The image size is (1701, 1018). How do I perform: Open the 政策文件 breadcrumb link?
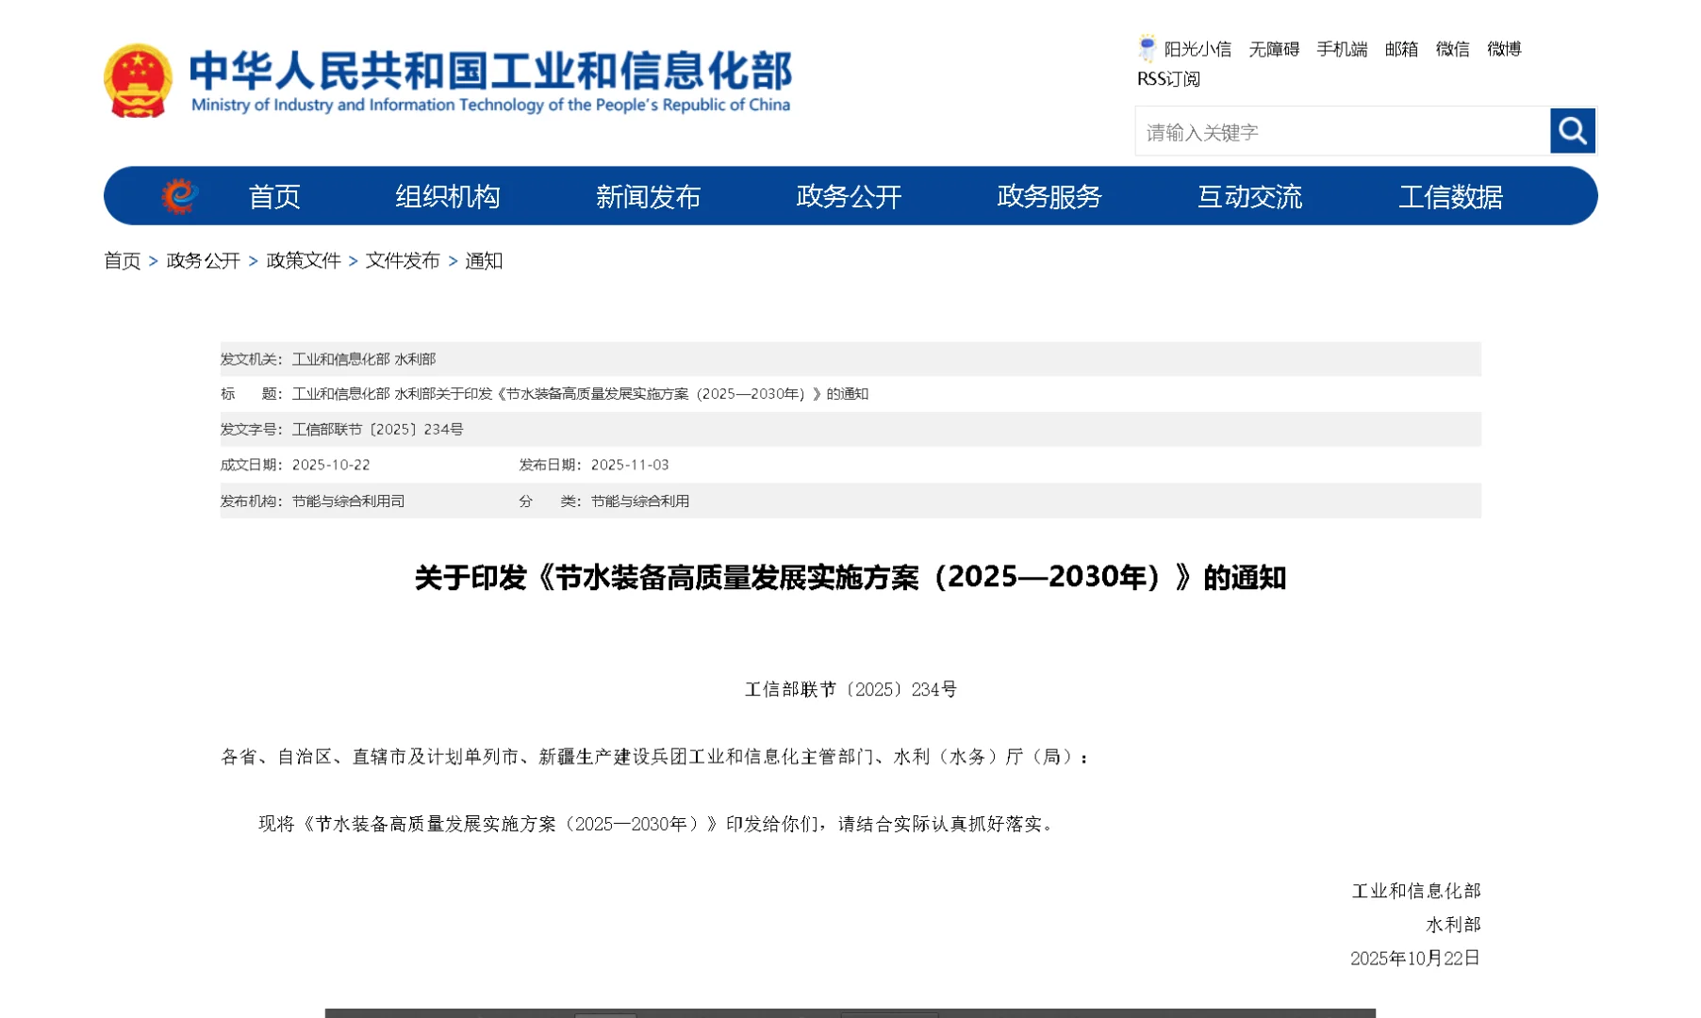303,261
